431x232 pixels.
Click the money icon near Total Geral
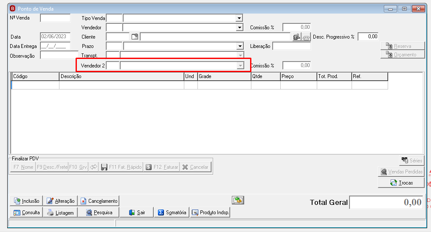pyautogui.click(x=238, y=200)
